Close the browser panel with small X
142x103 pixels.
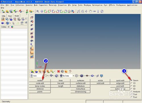[x=27, y=14]
